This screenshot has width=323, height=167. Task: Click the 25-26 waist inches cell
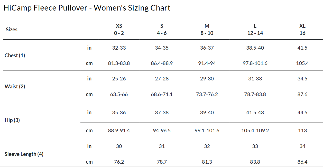tap(119, 79)
